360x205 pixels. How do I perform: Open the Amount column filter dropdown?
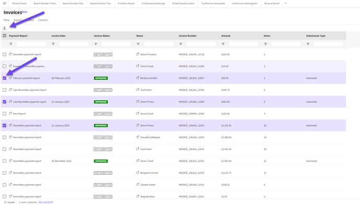(223, 44)
